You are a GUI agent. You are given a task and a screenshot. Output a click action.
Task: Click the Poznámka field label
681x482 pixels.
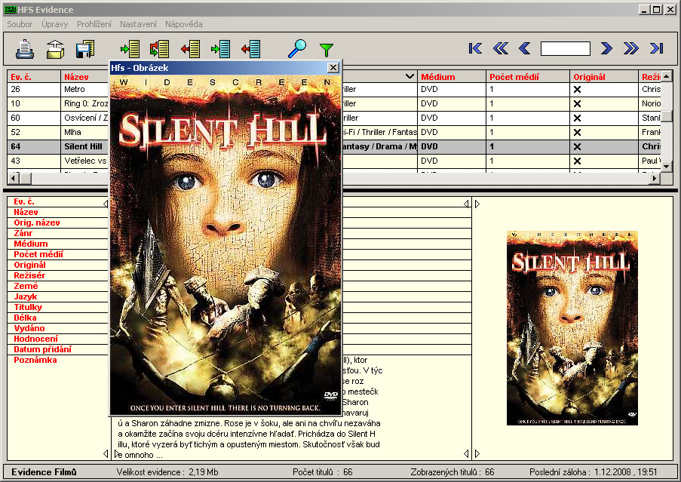(35, 360)
